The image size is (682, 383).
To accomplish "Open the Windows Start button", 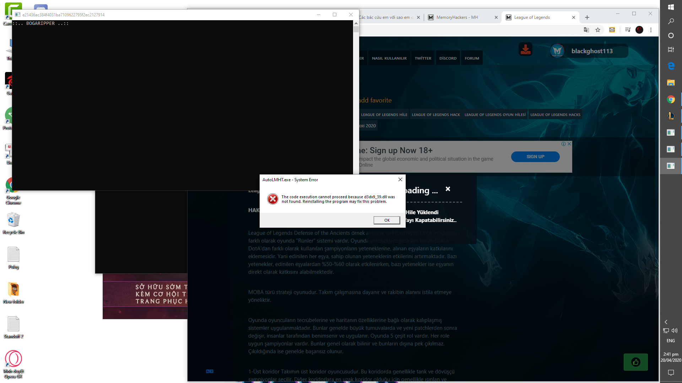I will click(671, 7).
